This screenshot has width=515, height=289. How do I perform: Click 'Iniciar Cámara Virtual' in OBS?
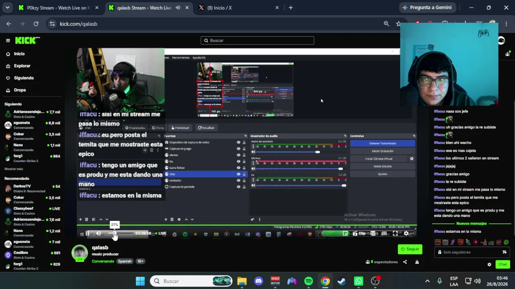379,159
